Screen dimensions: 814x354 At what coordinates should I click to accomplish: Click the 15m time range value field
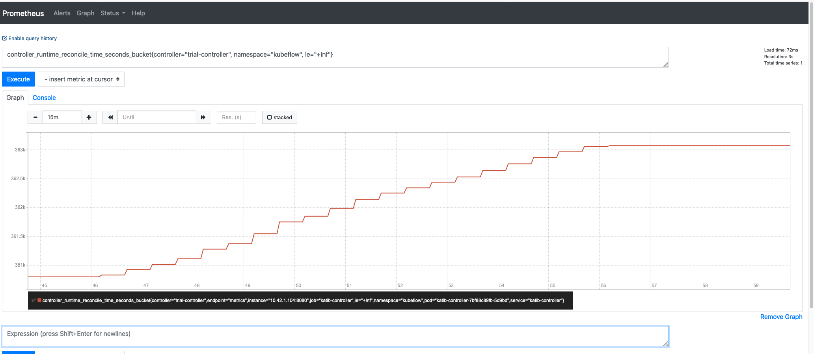coord(62,117)
